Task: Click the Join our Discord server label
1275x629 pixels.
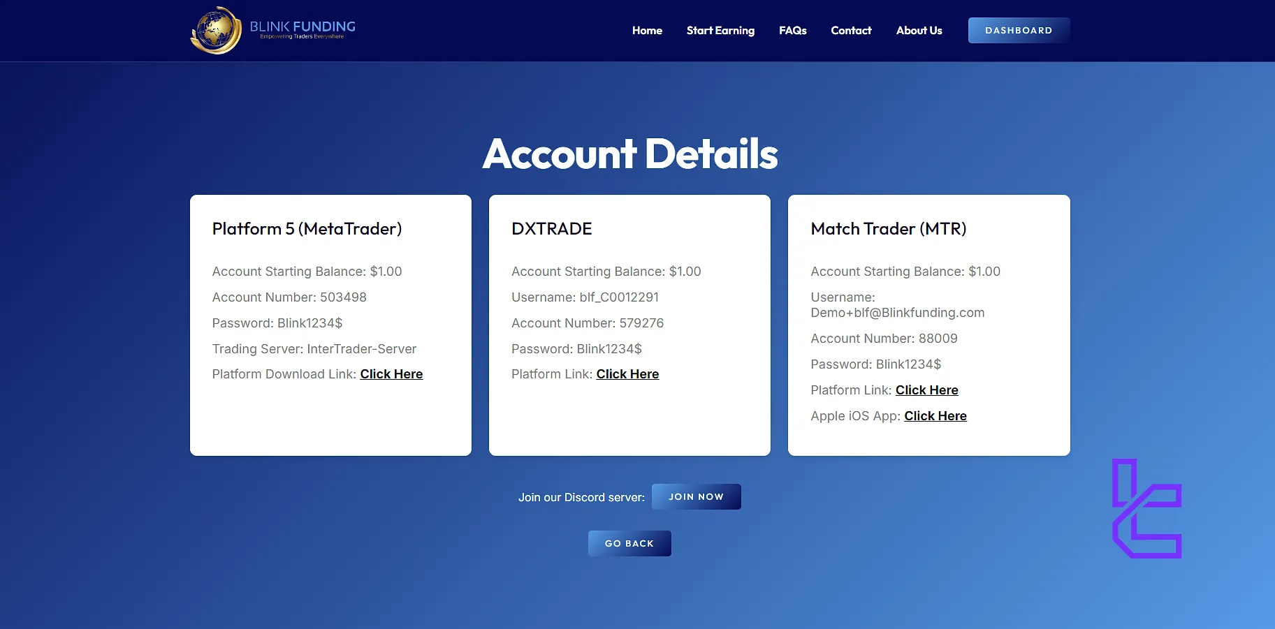Action: [581, 496]
